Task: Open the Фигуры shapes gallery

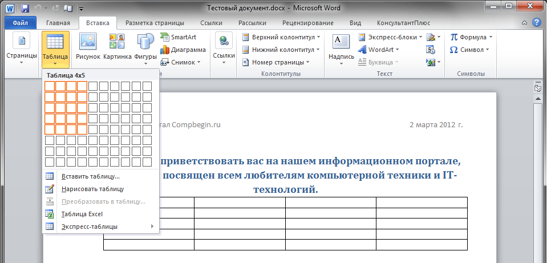Action: click(x=145, y=49)
